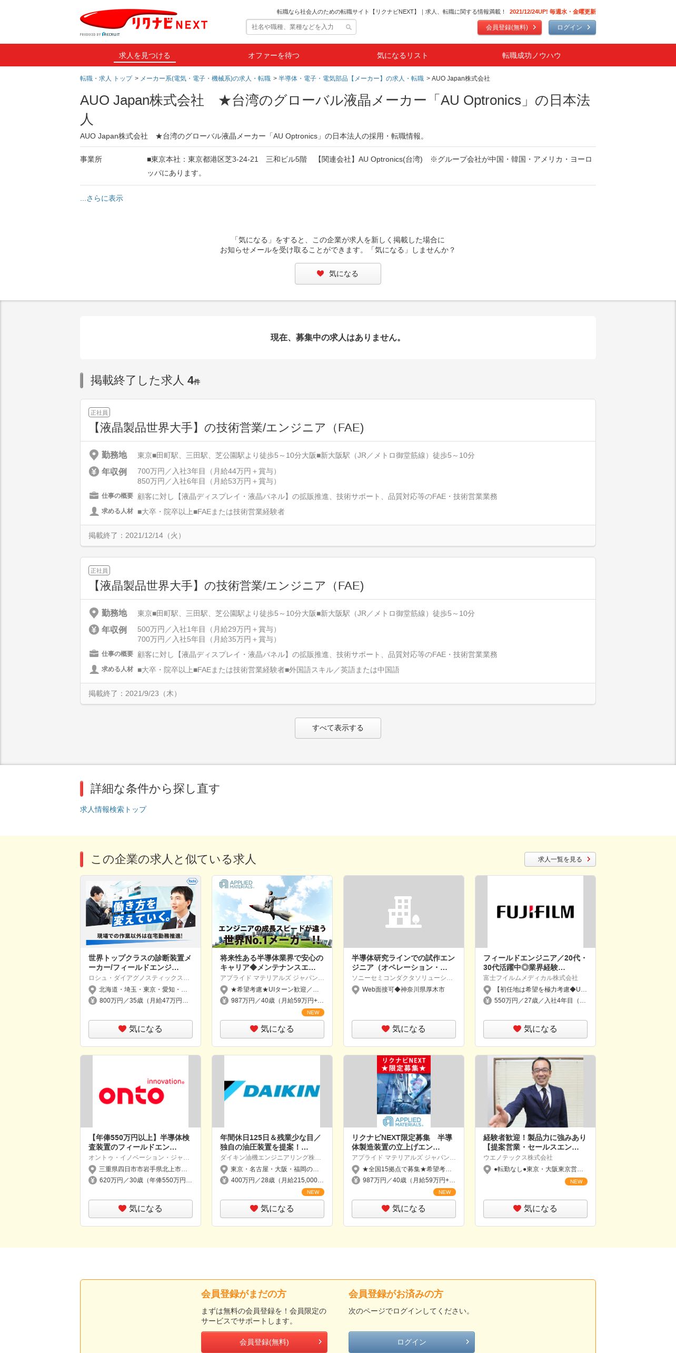Click the NEW badge on the Uenotex card

576,1181
